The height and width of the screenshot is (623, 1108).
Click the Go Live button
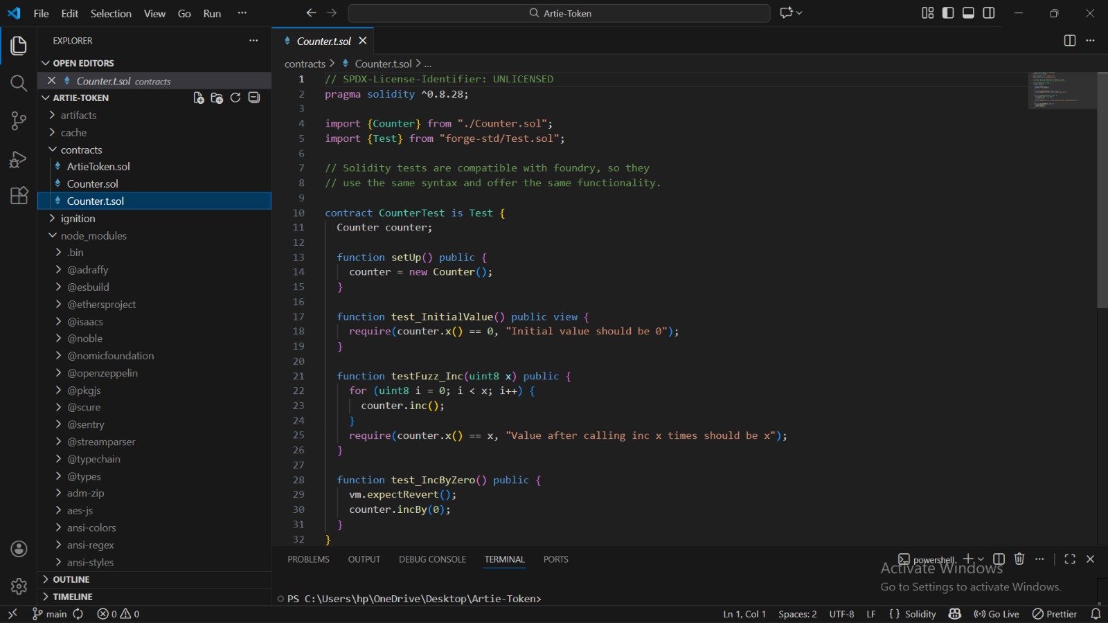(x=997, y=614)
